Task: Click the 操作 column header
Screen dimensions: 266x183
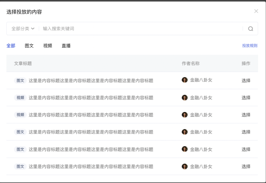Action: [x=246, y=63]
